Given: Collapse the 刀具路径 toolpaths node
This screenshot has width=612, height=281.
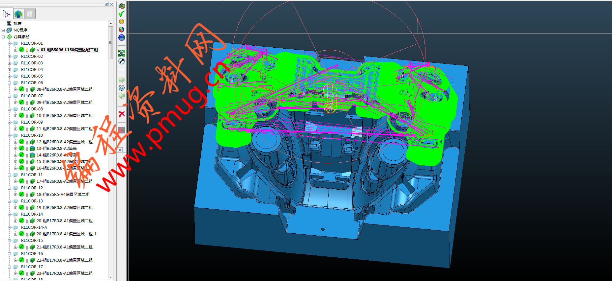Looking at the screenshot, I should point(3,37).
